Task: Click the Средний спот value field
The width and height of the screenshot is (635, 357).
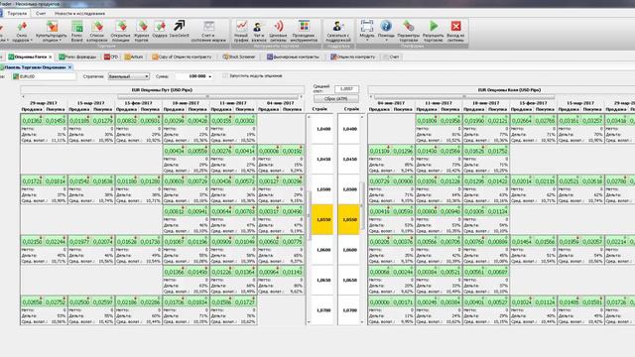Action: click(346, 88)
